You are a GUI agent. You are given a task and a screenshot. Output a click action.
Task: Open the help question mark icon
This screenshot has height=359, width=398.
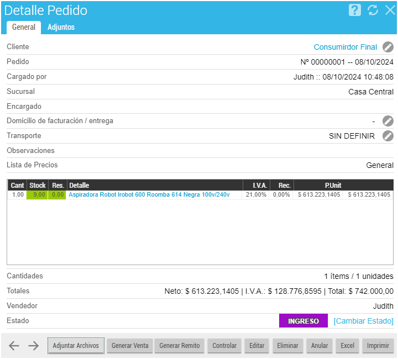(x=355, y=10)
